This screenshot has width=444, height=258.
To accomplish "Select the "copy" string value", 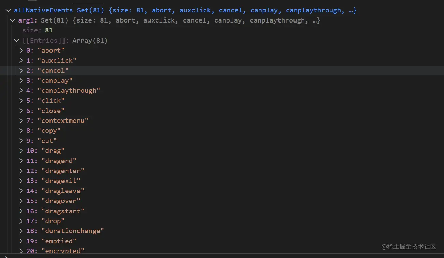I will pyautogui.click(x=49, y=131).
